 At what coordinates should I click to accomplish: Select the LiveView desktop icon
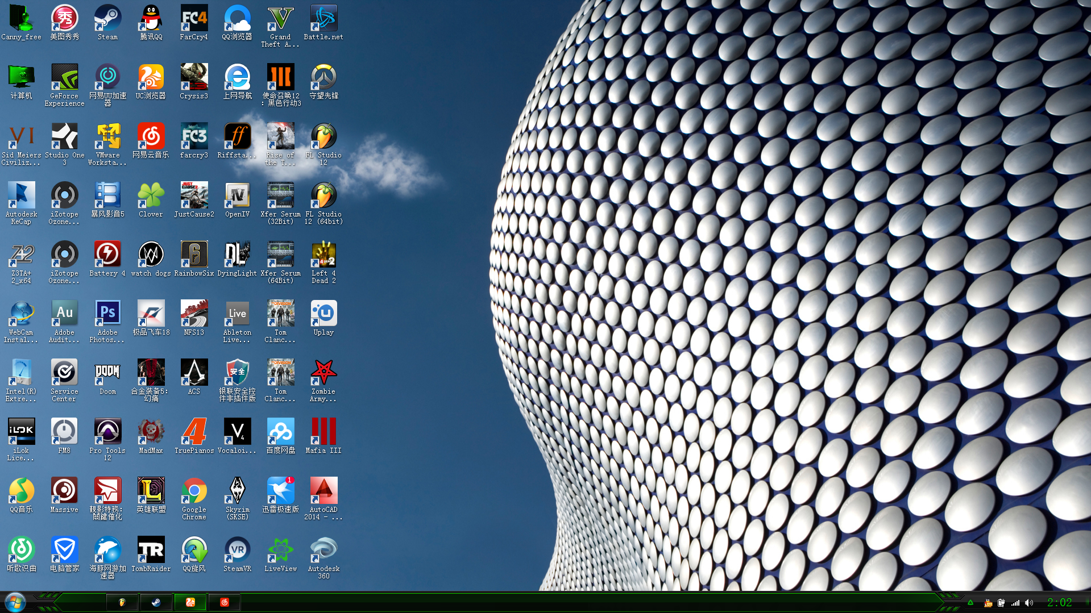(280, 554)
